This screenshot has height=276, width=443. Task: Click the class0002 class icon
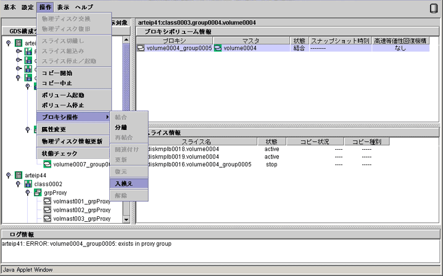[x=28, y=184]
